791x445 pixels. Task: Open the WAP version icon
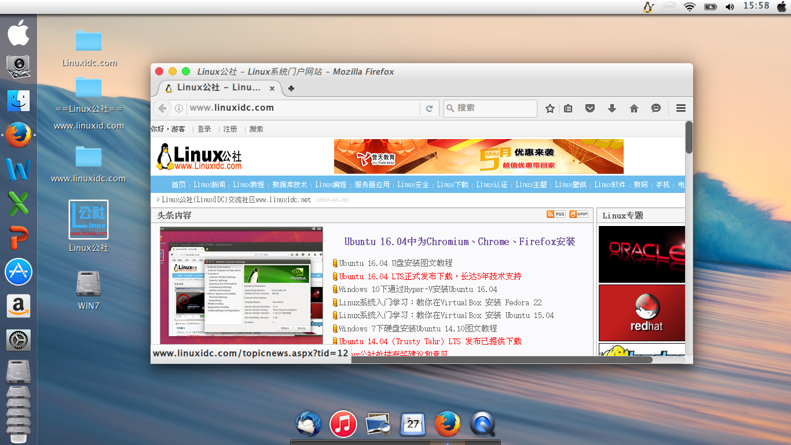click(578, 214)
